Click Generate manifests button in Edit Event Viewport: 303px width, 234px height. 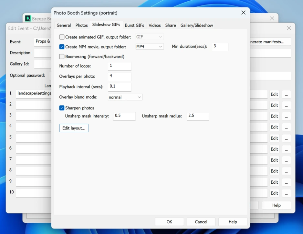pos(270,42)
